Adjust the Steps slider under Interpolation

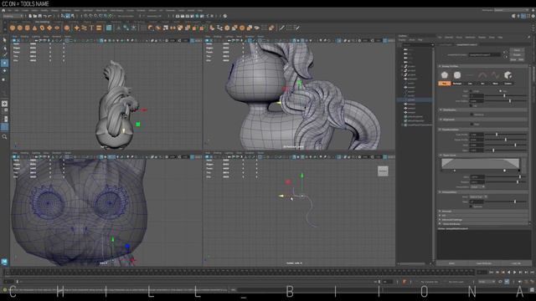506,202
